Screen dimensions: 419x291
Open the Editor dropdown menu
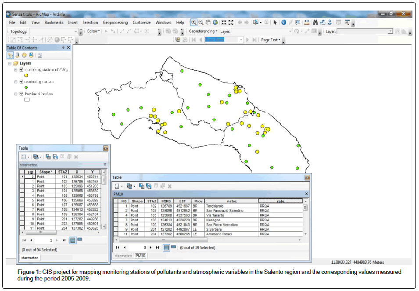[x=93, y=32]
